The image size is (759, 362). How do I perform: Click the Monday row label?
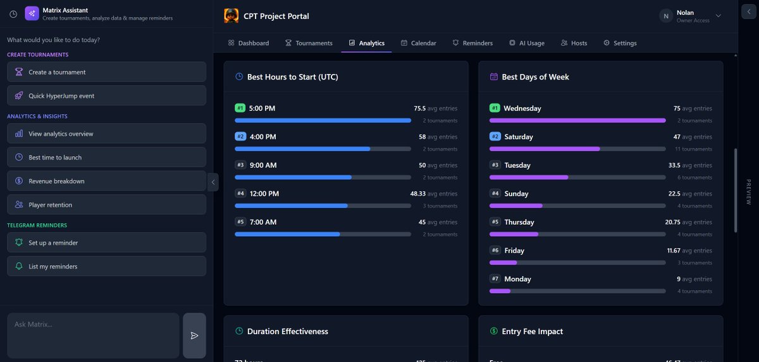[x=517, y=279]
